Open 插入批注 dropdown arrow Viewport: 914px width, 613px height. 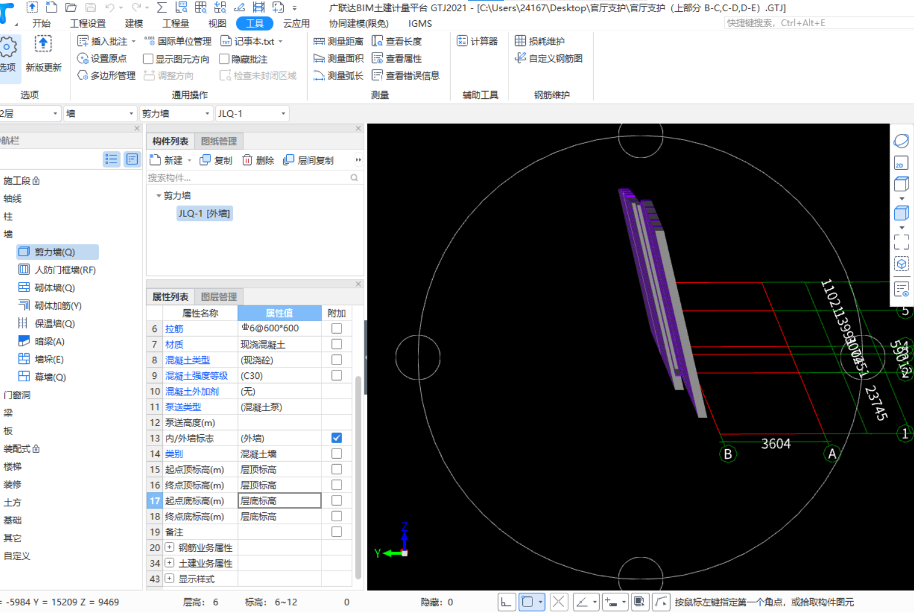click(134, 41)
